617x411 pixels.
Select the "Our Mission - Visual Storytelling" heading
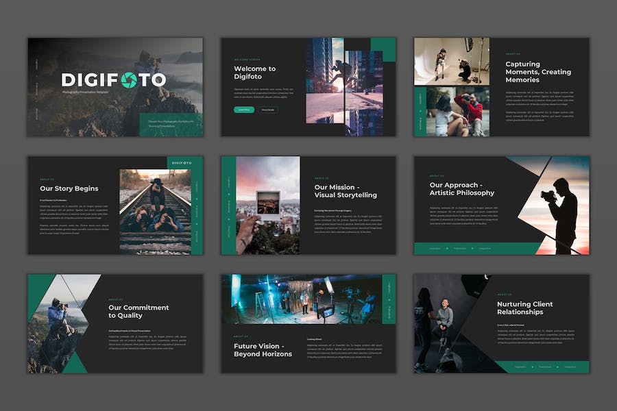pos(346,191)
